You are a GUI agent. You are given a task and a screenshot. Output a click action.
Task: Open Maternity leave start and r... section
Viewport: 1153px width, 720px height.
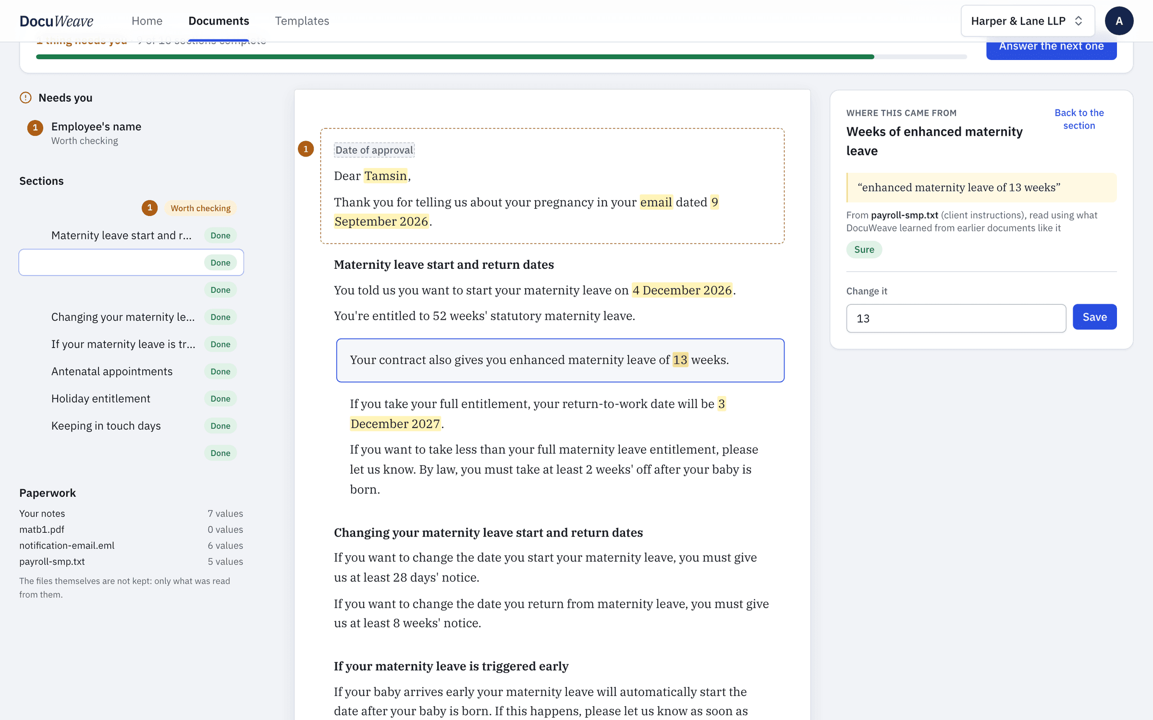point(131,235)
